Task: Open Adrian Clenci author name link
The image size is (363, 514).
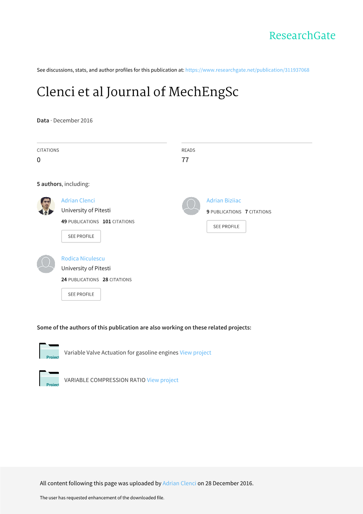Action: point(78,200)
